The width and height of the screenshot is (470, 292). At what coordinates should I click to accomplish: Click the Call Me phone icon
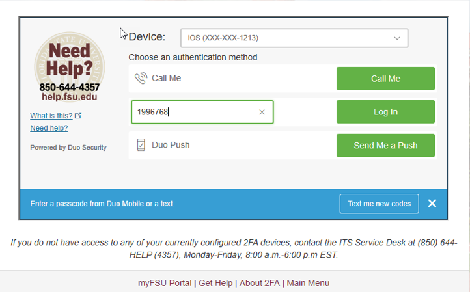click(141, 79)
